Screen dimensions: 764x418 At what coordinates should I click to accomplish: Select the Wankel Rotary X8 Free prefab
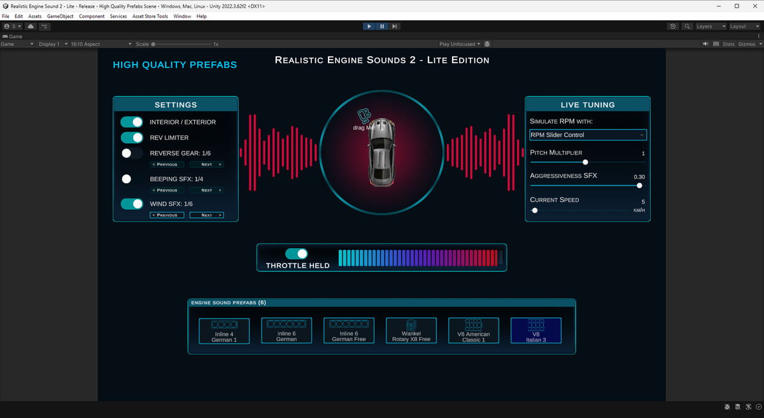coord(411,331)
